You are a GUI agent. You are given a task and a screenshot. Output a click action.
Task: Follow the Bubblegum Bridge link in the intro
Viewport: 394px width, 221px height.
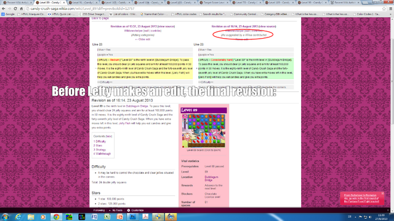137,106
